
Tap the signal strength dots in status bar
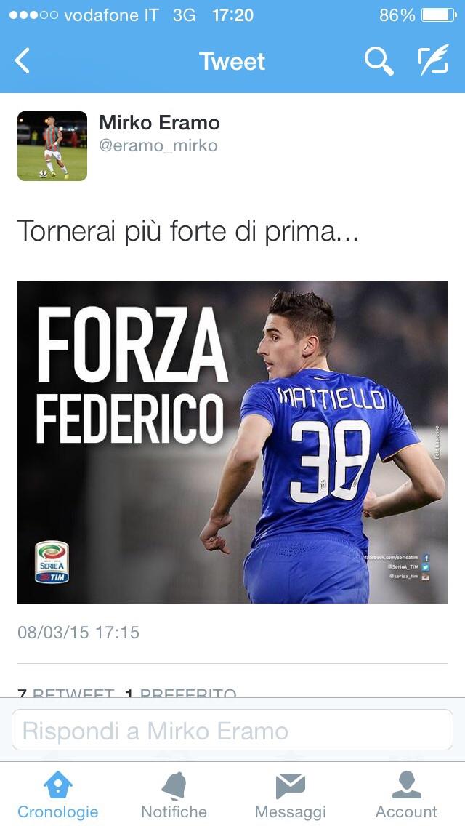coord(33,15)
